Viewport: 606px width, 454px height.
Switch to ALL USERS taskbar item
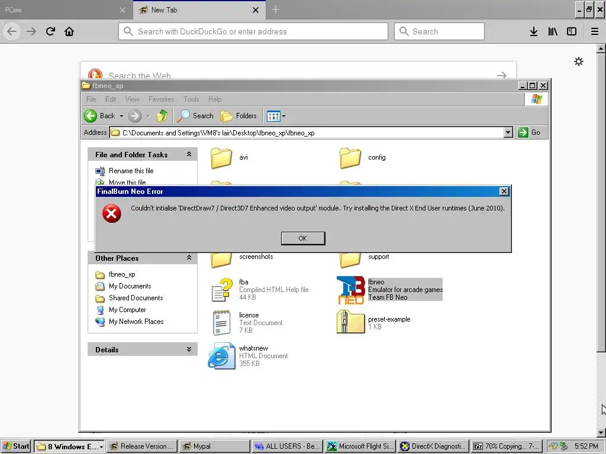[x=288, y=447]
